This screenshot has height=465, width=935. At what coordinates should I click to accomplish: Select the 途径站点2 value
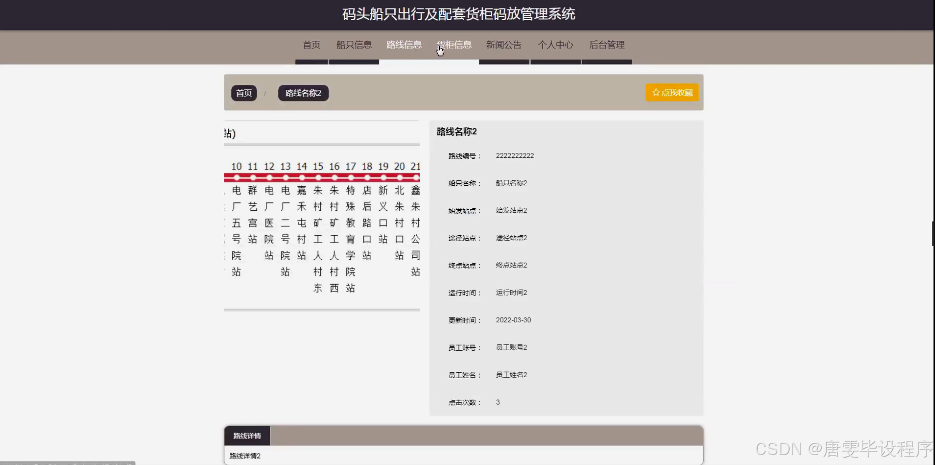point(511,238)
